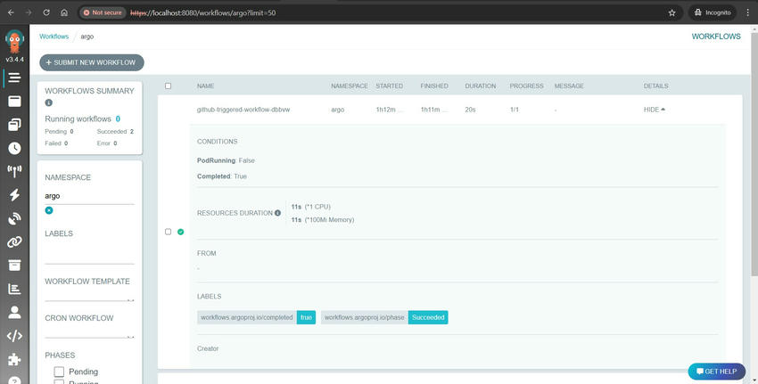Select github-triggered-workflow-dbbvw row checkbox
Screen dimensions: 758x384
(x=168, y=232)
